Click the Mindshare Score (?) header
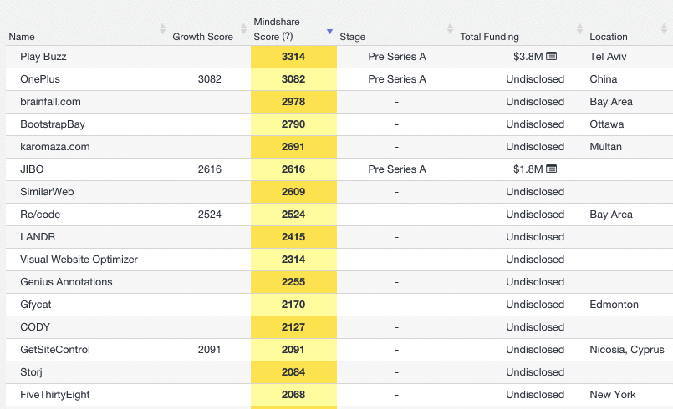Screen dimensions: 673x409 tap(277, 29)
